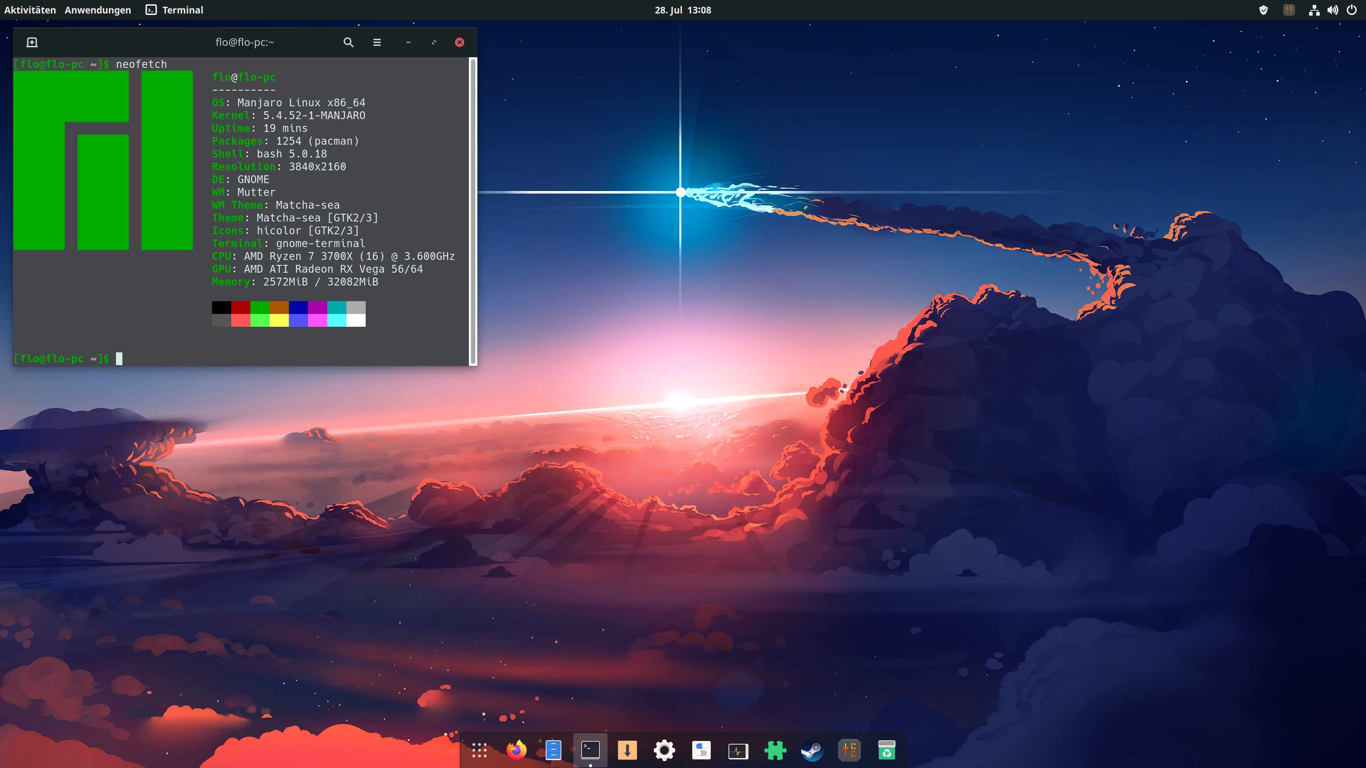Click Aktivitäten menu in top bar

pos(28,9)
